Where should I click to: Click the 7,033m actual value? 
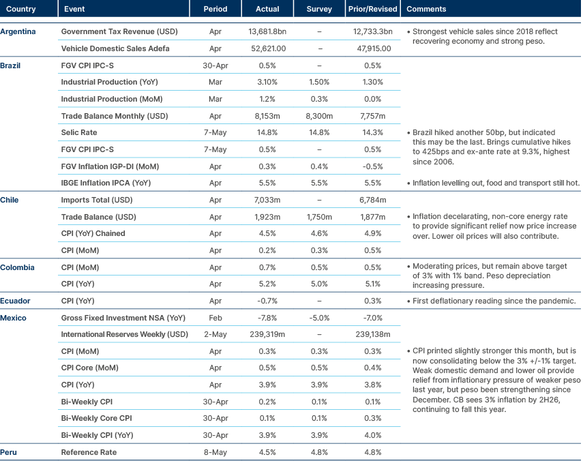coord(267,200)
